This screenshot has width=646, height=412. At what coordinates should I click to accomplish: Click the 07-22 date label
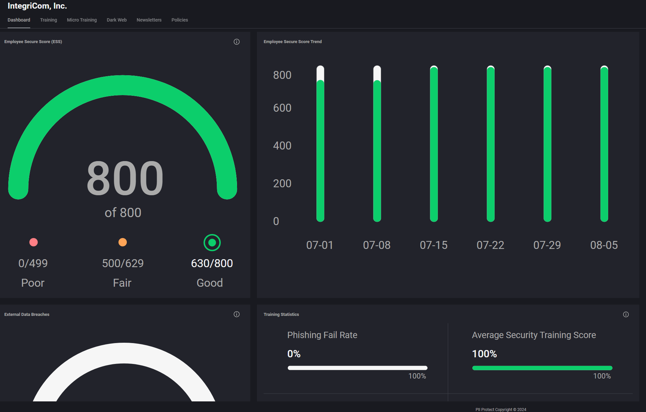[491, 245]
